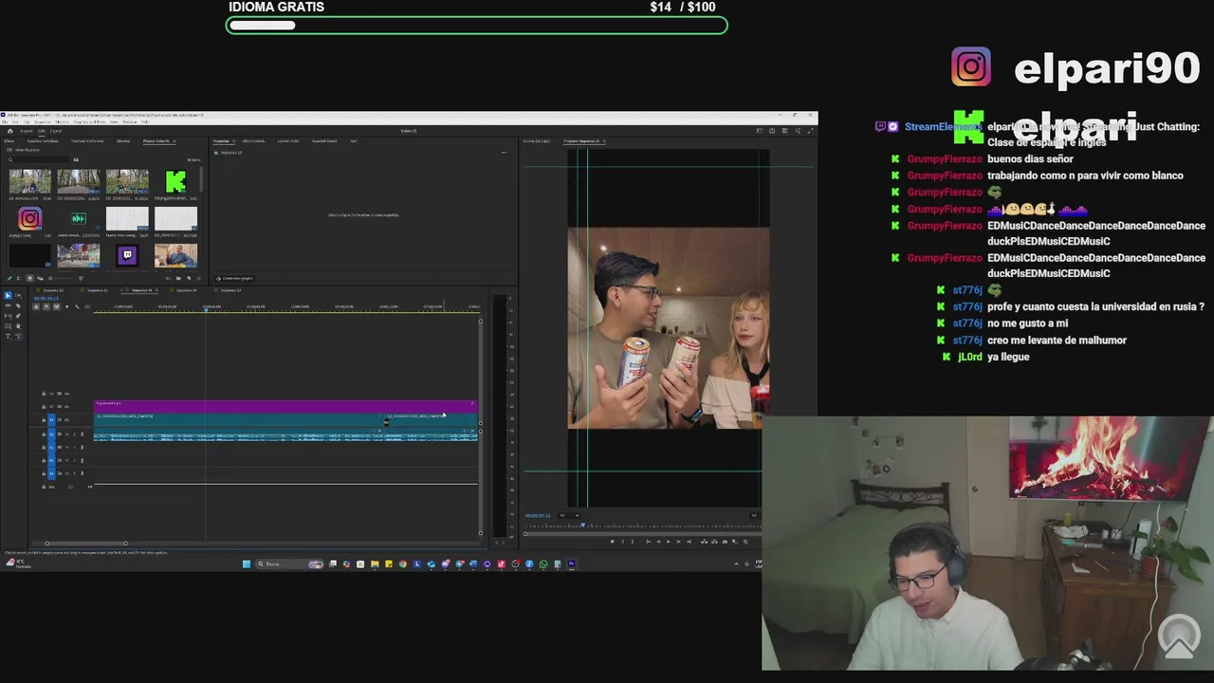Click the trash Clear icon in the Project panel

coord(198,279)
